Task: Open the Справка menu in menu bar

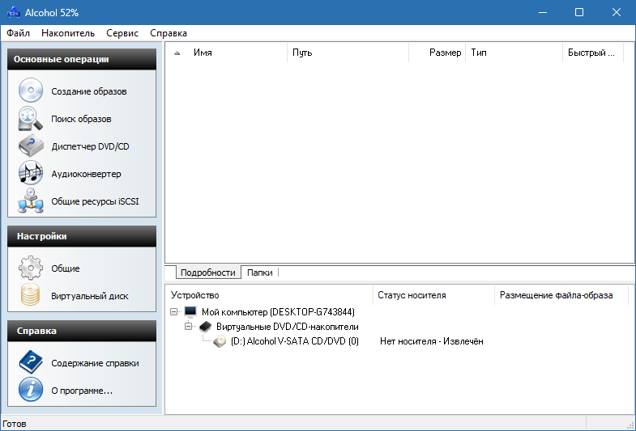Action: click(x=169, y=33)
